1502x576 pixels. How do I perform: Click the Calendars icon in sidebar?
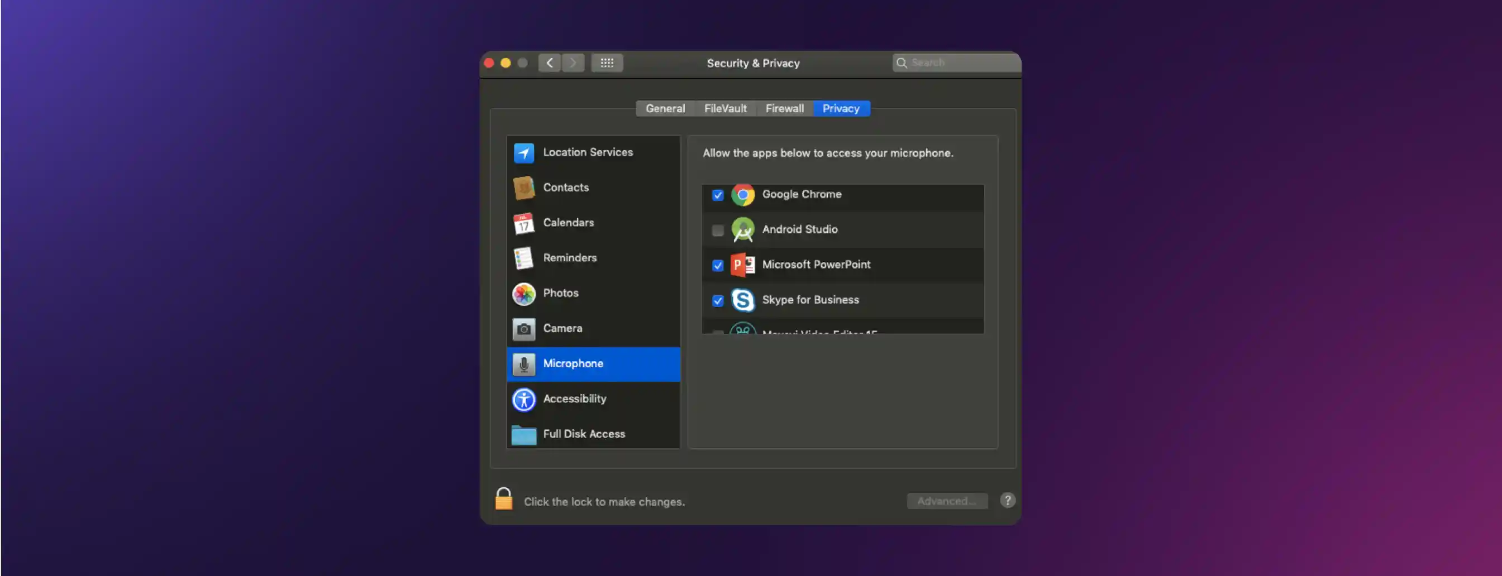click(x=524, y=223)
